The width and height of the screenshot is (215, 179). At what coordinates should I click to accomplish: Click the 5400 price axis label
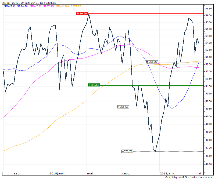(x=209, y=43)
